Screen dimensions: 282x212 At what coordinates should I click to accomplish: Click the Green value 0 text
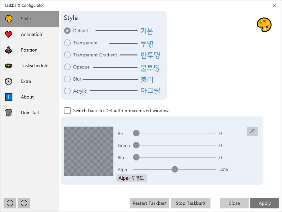[x=220, y=145]
